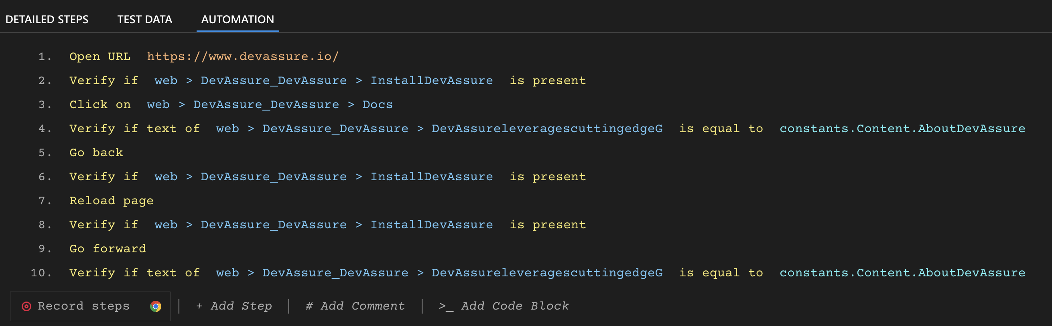Click is present in step 6

pos(548,177)
